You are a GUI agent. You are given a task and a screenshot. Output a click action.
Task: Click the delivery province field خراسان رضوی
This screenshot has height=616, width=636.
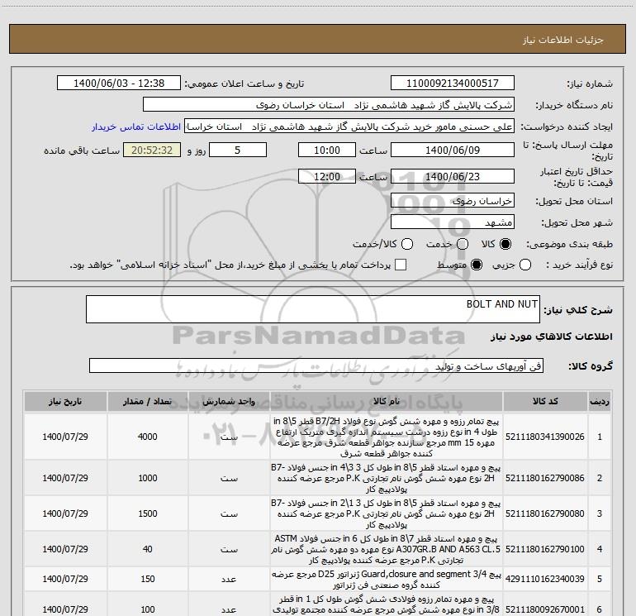point(453,201)
